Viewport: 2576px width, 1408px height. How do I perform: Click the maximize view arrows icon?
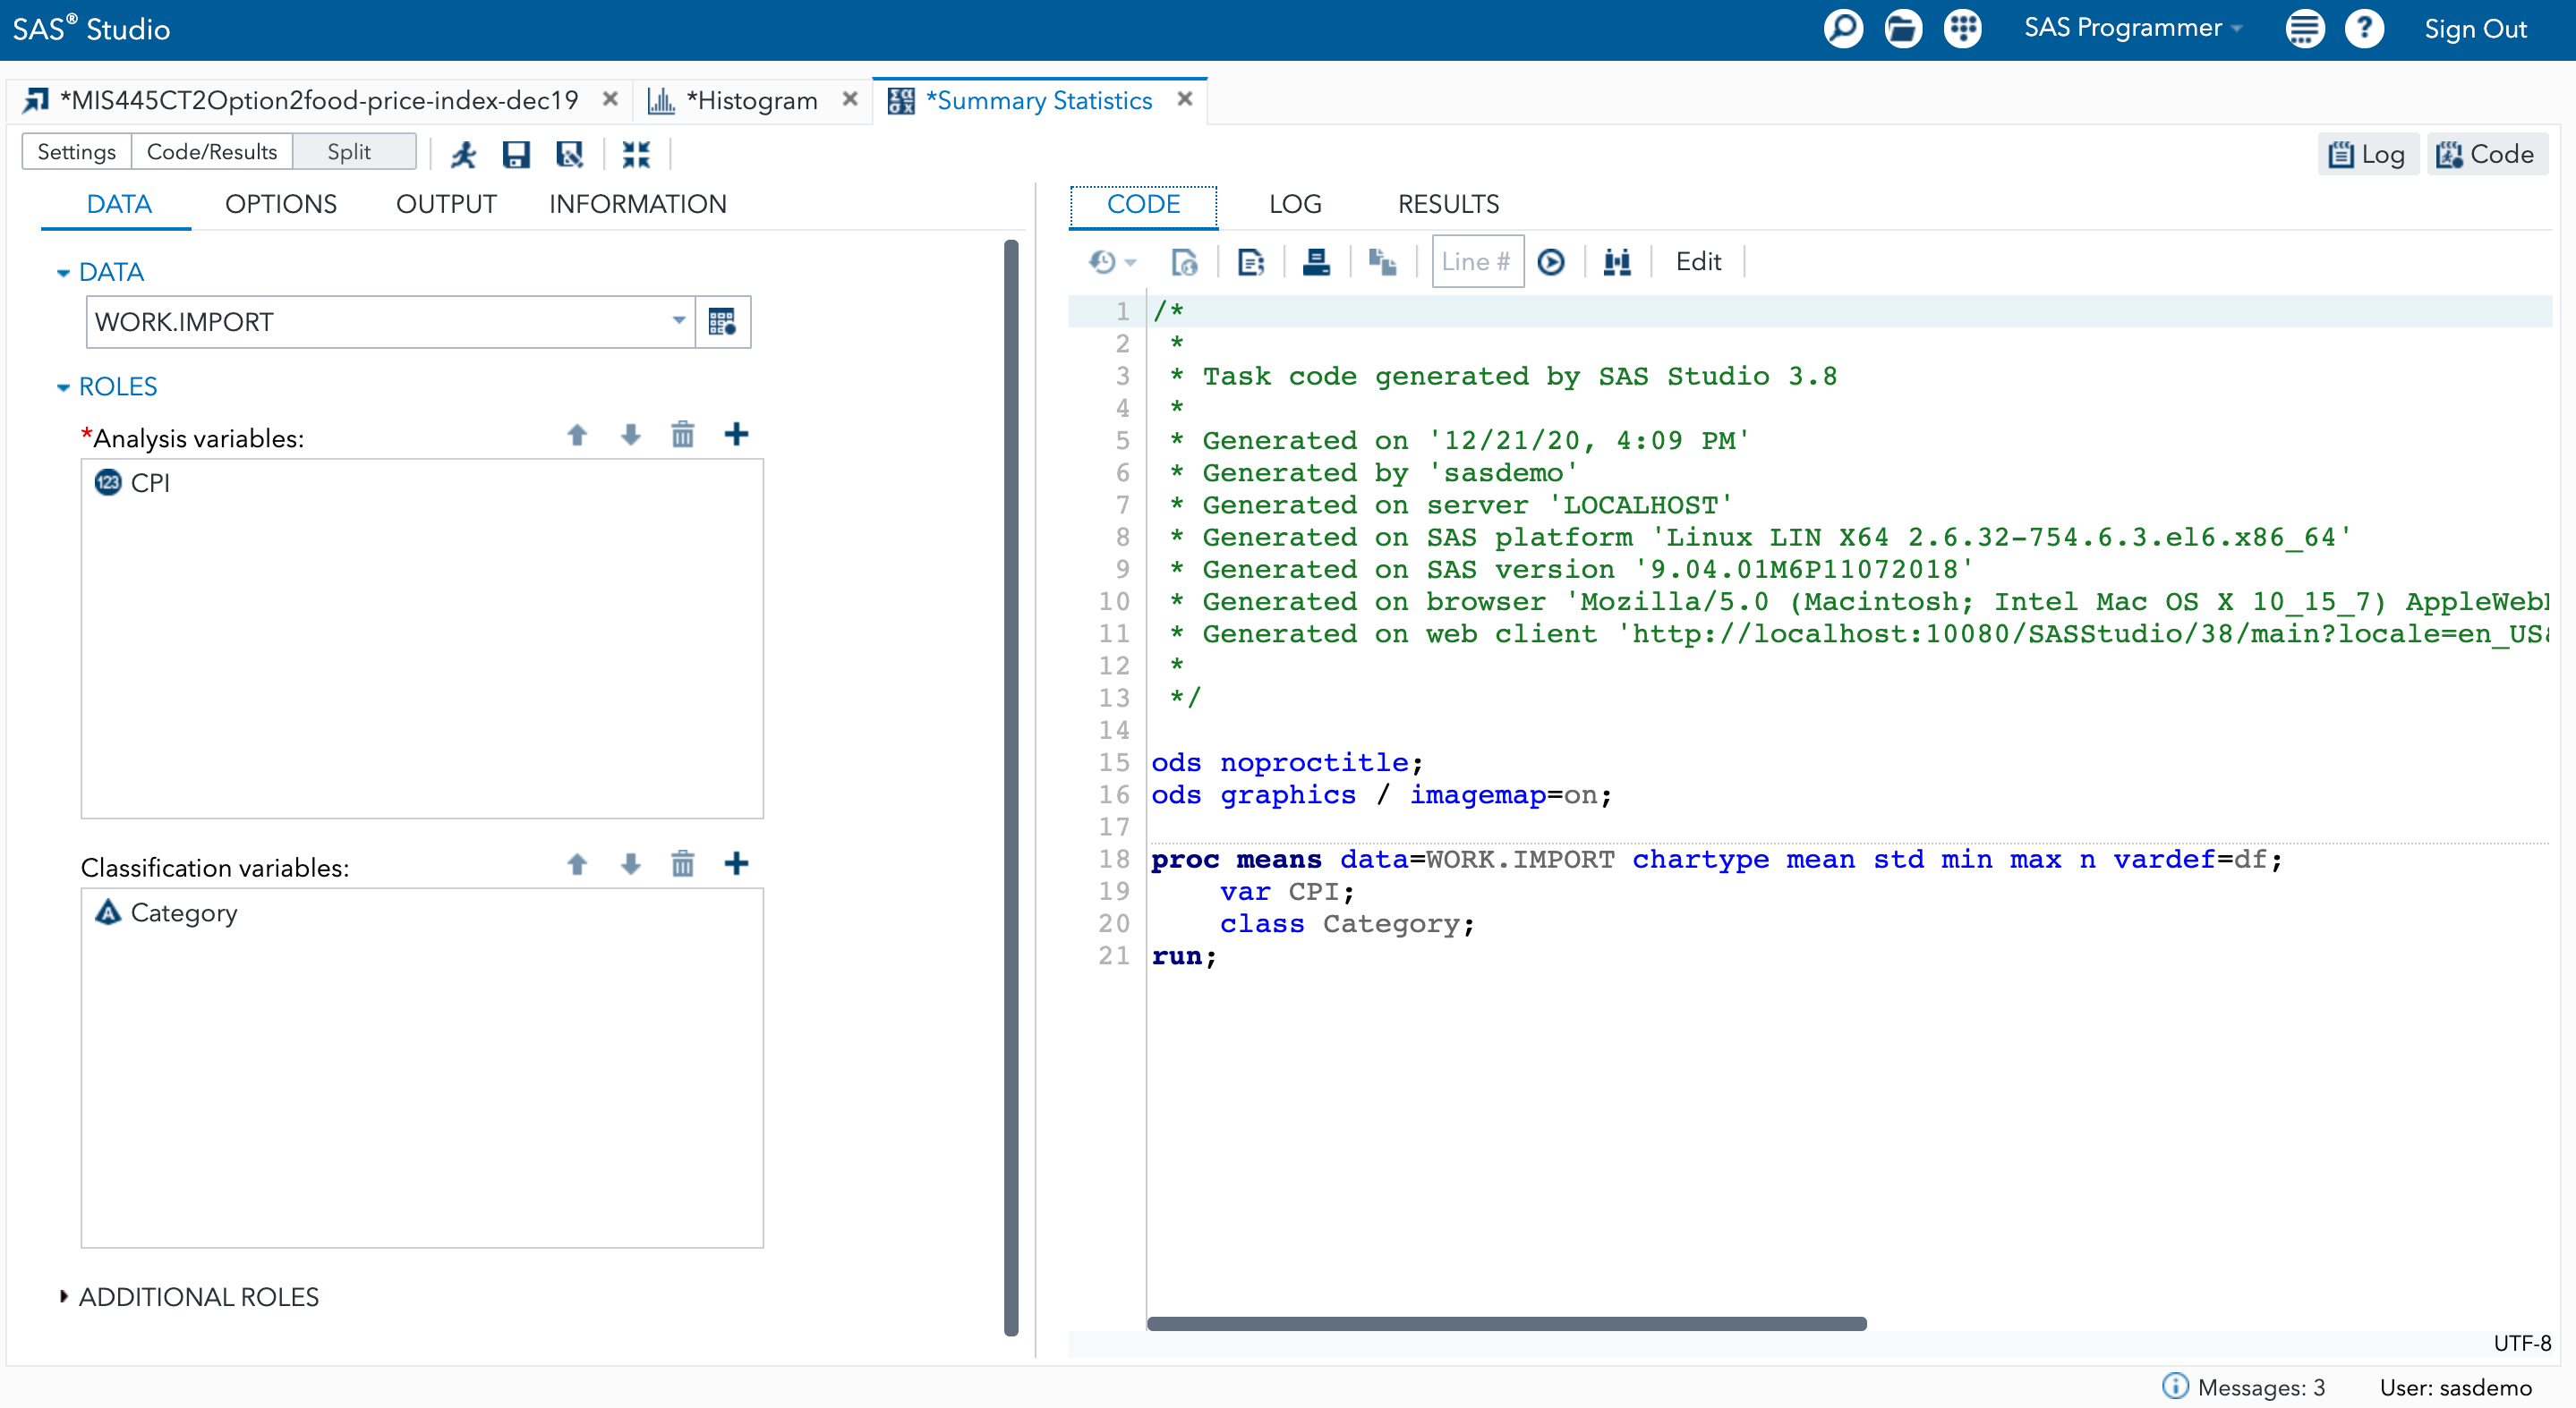[636, 153]
